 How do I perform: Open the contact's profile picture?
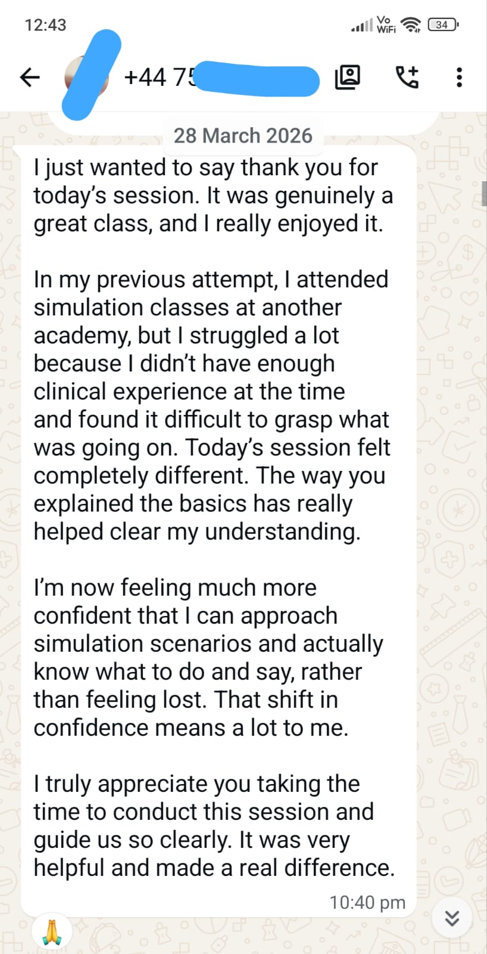[x=87, y=77]
